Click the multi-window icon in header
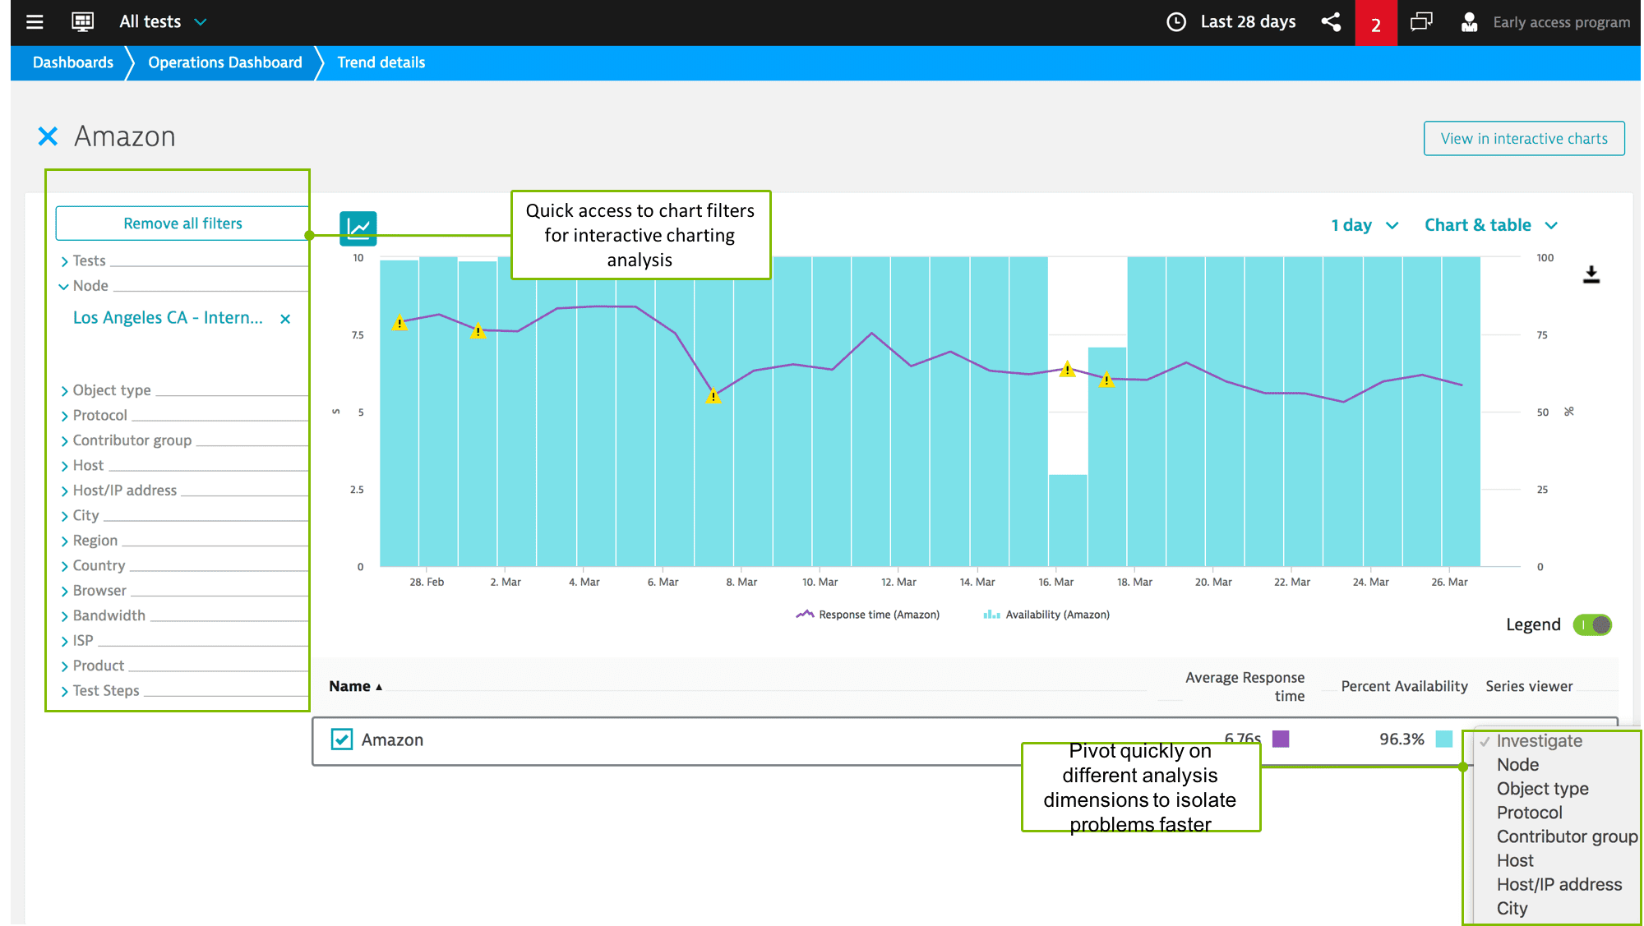The width and height of the screenshot is (1644, 926). point(1421,22)
